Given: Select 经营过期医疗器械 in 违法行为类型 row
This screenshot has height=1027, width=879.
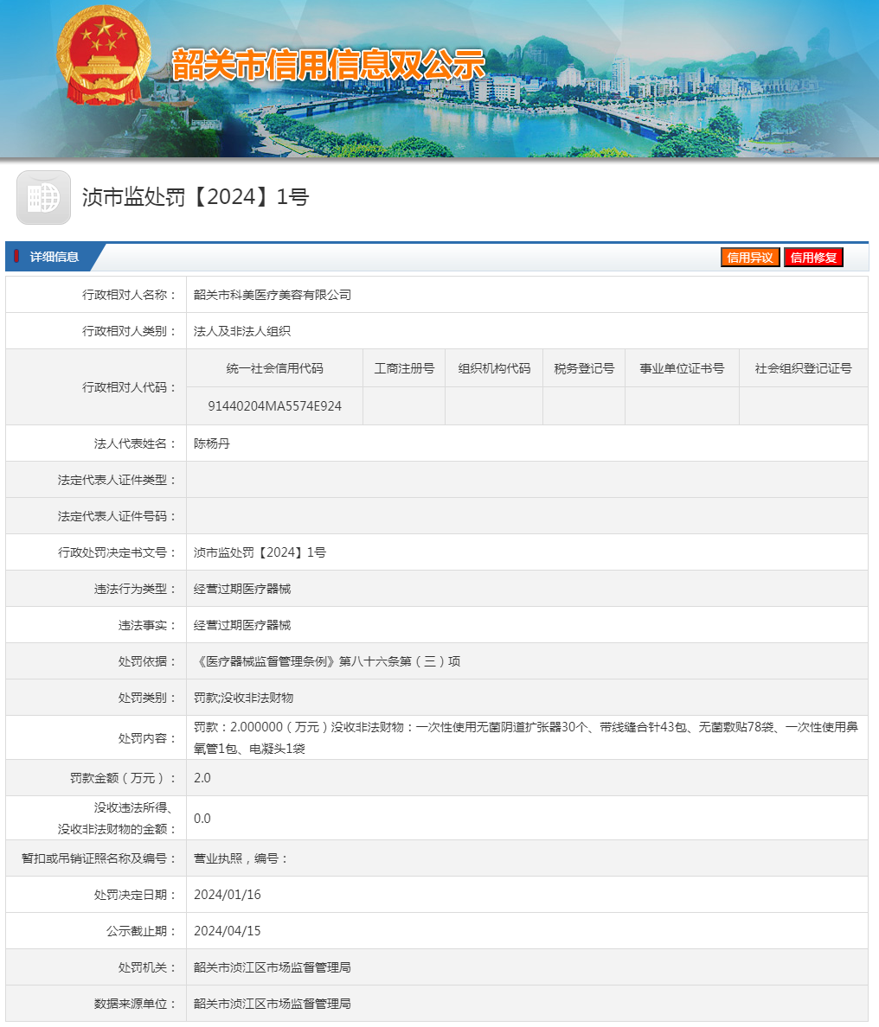Looking at the screenshot, I should click(x=242, y=589).
